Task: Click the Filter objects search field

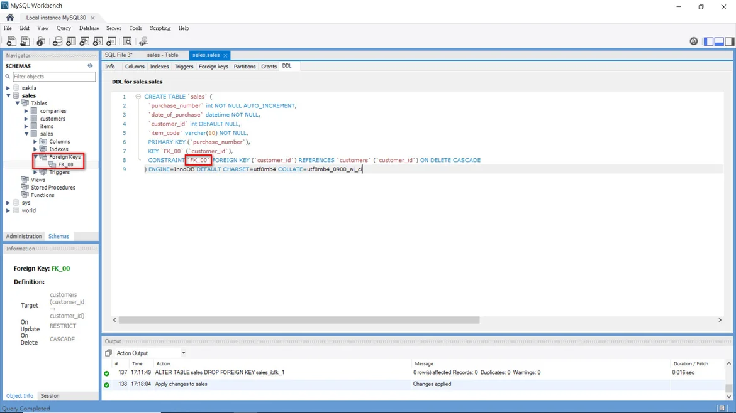Action: 53,77
